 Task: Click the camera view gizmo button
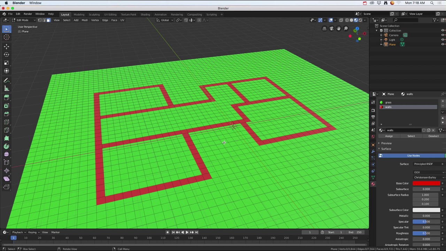point(331,29)
